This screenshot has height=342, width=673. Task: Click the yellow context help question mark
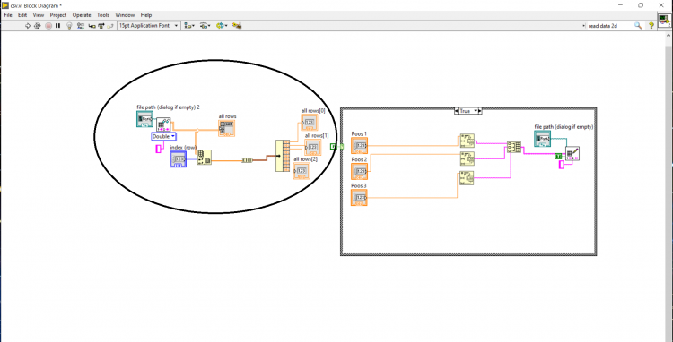(651, 26)
